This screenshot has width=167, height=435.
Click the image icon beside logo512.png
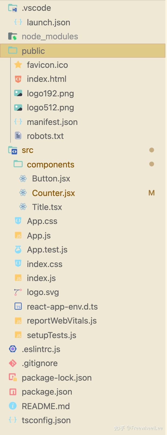click(18, 107)
